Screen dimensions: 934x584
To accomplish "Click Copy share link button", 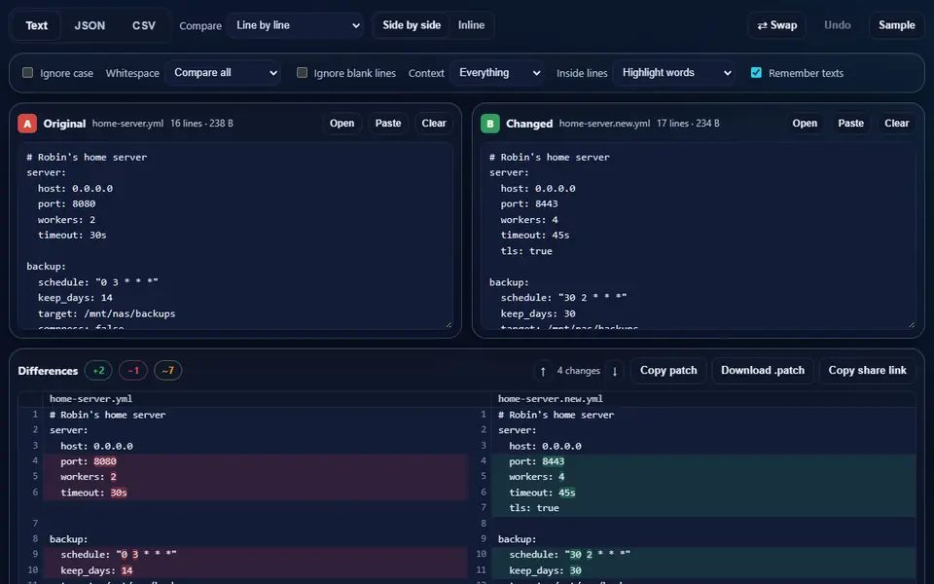I will [x=867, y=371].
